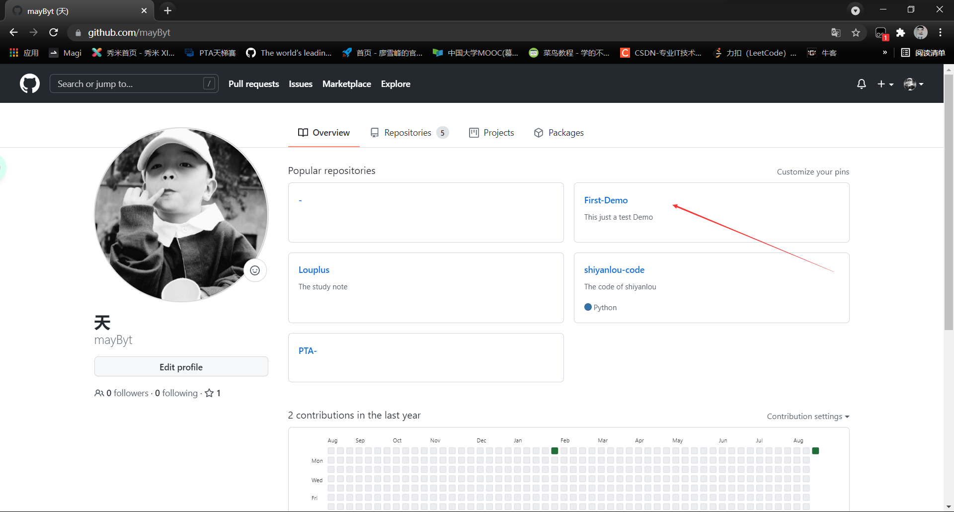Open starred repositories star icon
954x512 pixels.
tap(209, 393)
